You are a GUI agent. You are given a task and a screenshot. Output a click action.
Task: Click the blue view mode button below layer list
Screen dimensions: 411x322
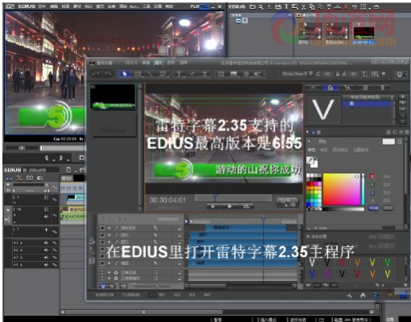pos(103,286)
